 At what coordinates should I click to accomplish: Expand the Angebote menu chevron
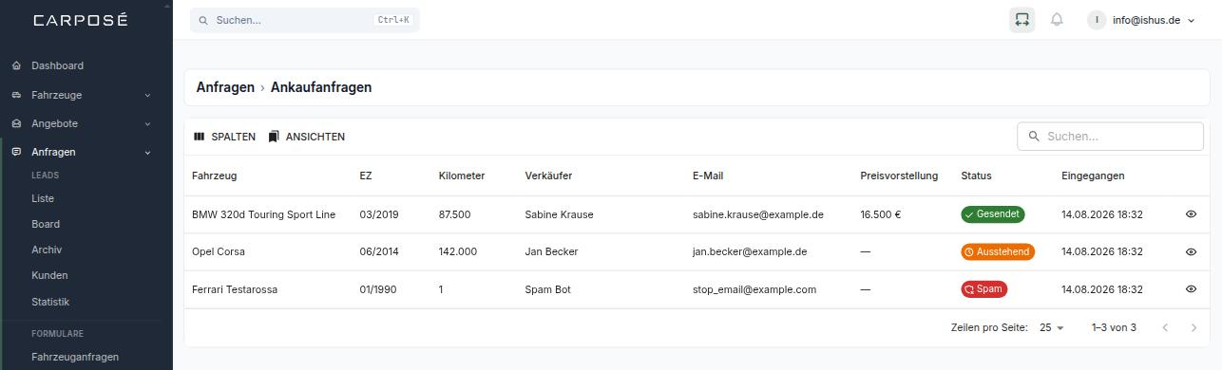(147, 123)
